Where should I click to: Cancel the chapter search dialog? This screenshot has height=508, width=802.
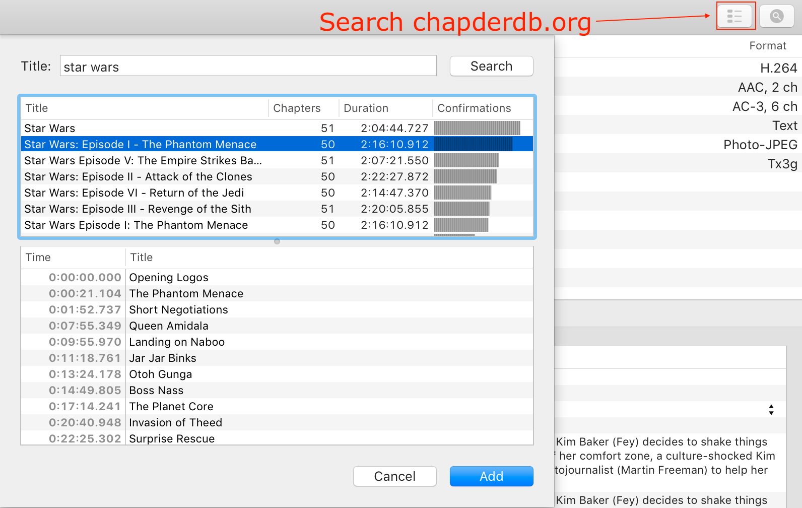(x=394, y=476)
